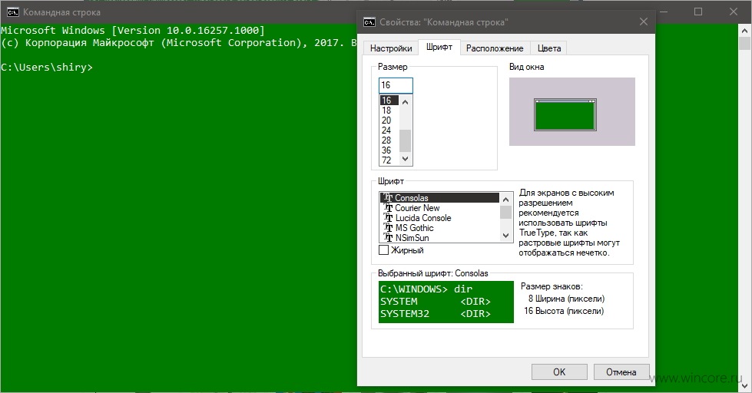This screenshot has height=393, width=752.
Task: Select the Шрифт tab
Action: click(439, 47)
